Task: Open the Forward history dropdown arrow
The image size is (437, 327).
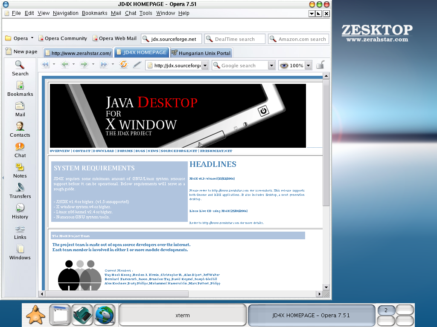Action: [x=93, y=64]
